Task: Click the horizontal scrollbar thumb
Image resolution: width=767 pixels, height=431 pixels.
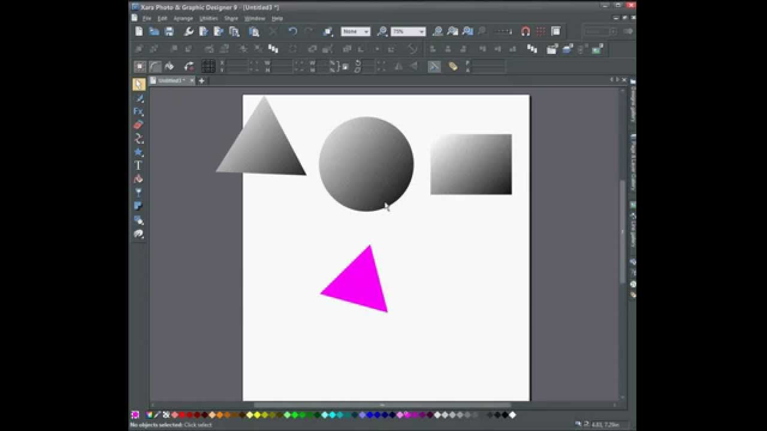Action: (382, 405)
